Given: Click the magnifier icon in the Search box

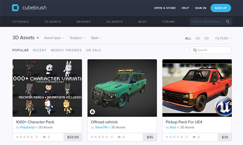Looking at the screenshot, I should 195,50.
